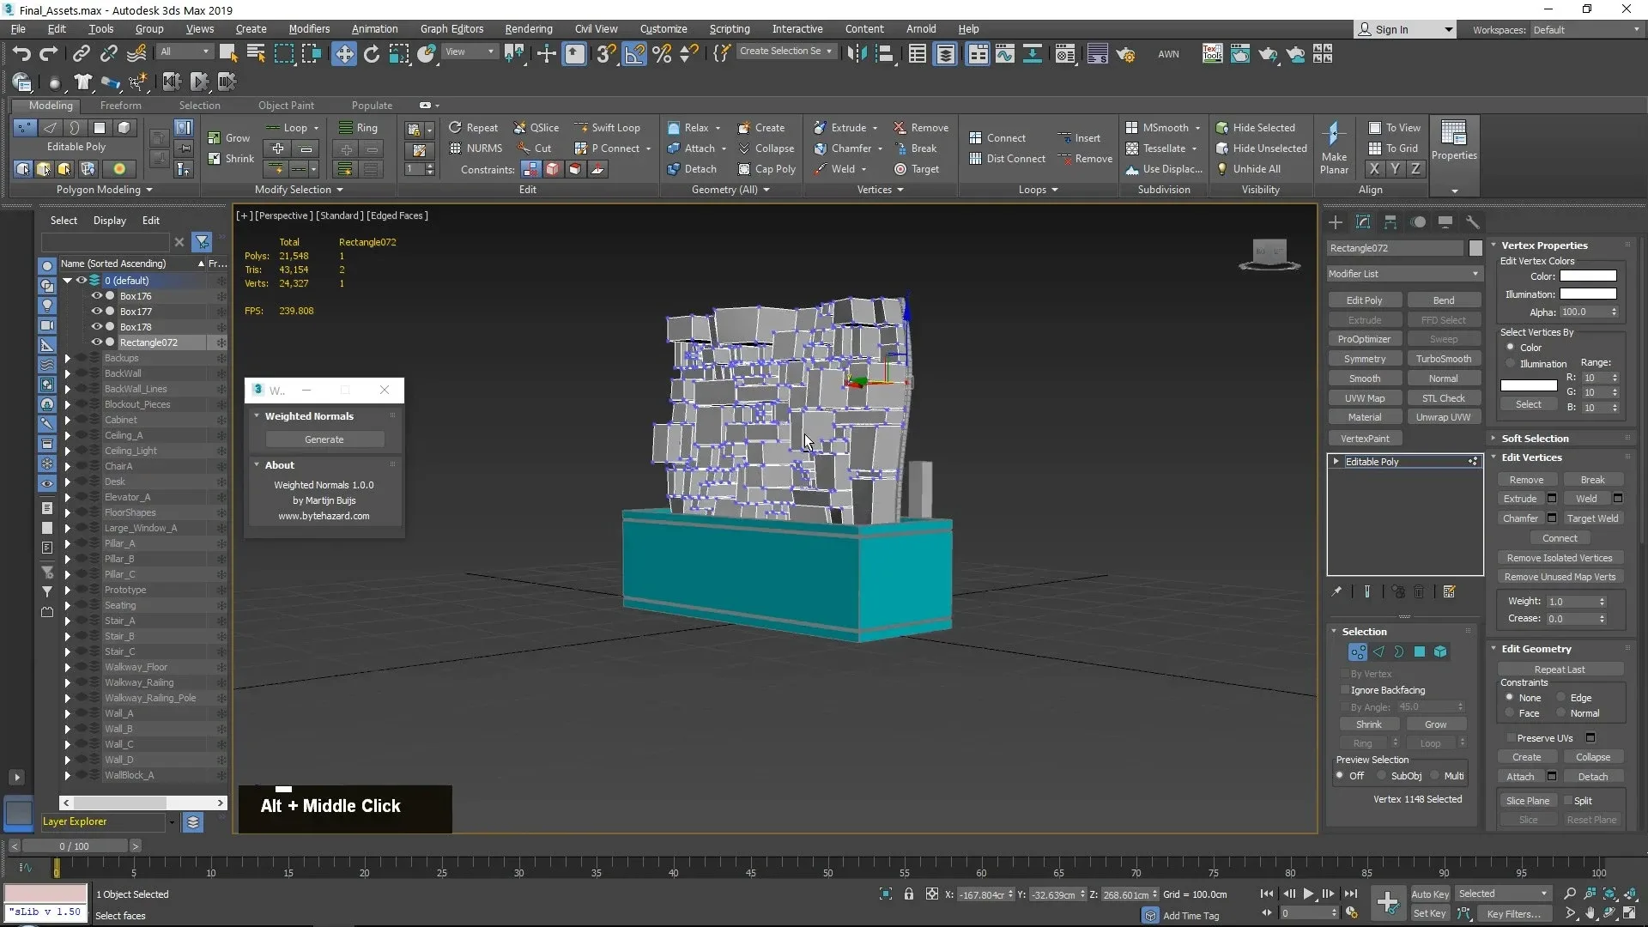The height and width of the screenshot is (927, 1648).
Task: Select Vertex sub-object level in Selection rollout
Action: pyautogui.click(x=1357, y=652)
